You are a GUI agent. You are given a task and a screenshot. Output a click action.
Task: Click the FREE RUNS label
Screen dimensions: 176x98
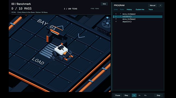coord(95,9)
